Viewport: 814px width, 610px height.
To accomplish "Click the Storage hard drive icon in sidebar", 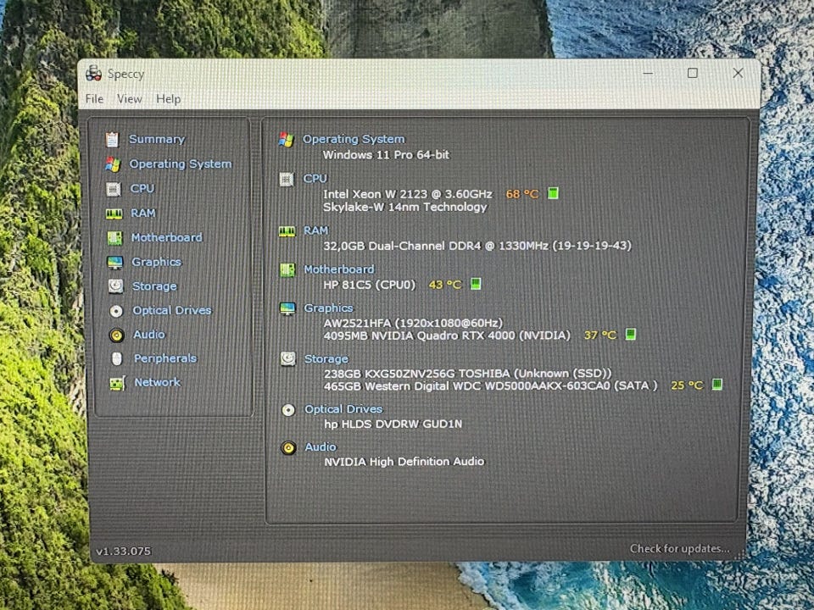I will (115, 286).
